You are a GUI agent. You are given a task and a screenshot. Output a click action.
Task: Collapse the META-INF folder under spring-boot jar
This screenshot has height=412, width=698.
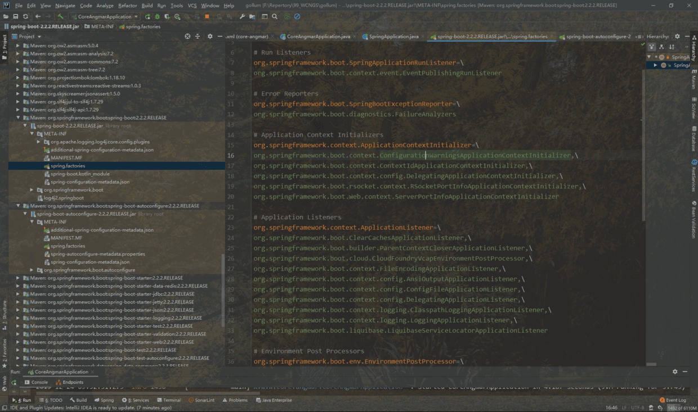click(32, 134)
